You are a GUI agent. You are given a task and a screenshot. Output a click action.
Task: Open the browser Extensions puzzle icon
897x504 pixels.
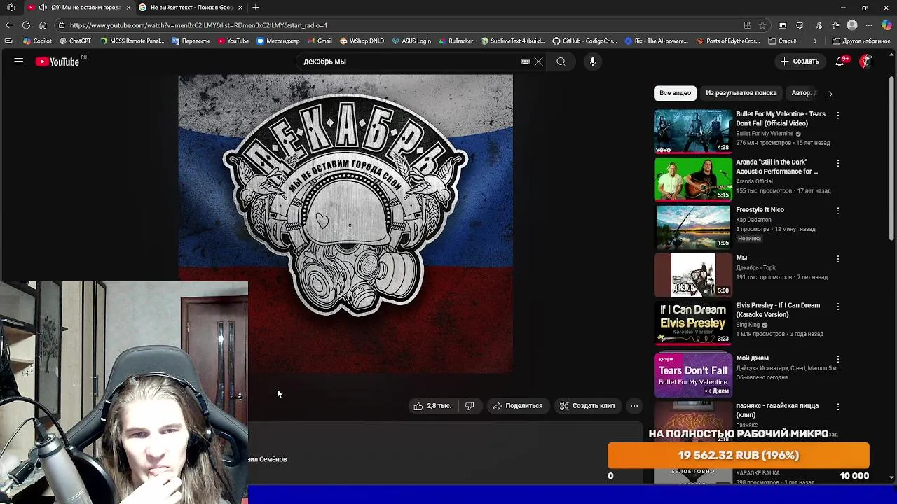click(800, 25)
